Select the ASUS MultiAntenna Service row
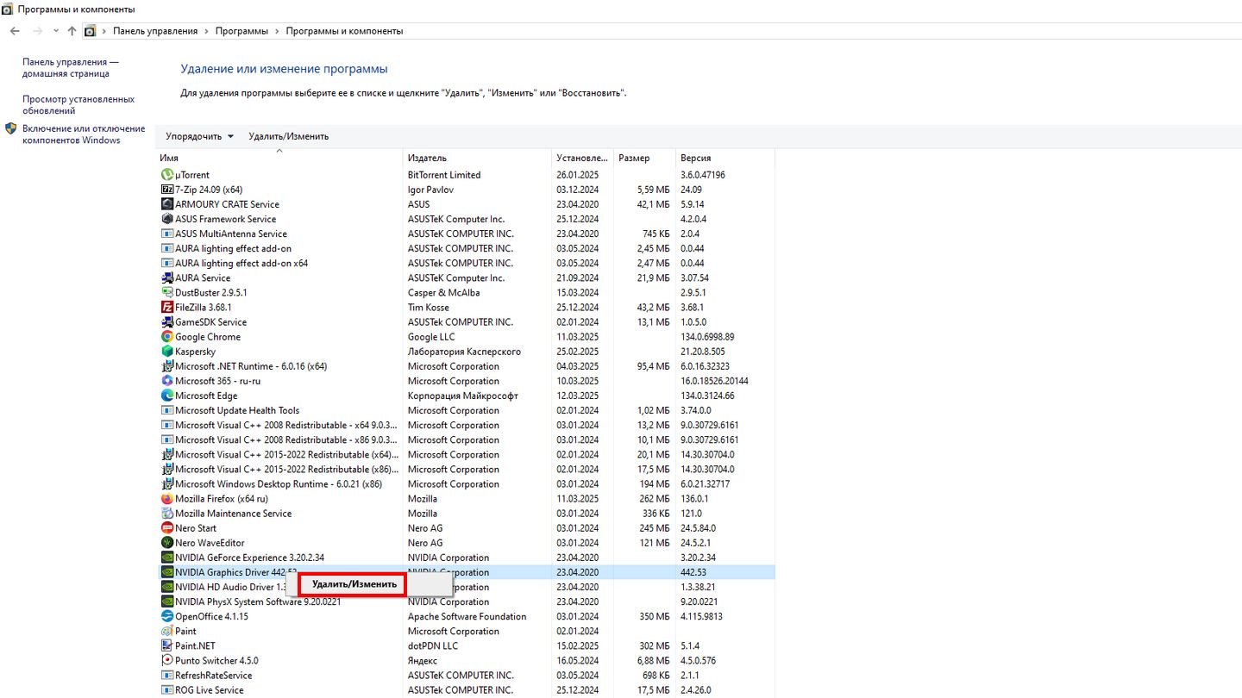 (x=466, y=234)
